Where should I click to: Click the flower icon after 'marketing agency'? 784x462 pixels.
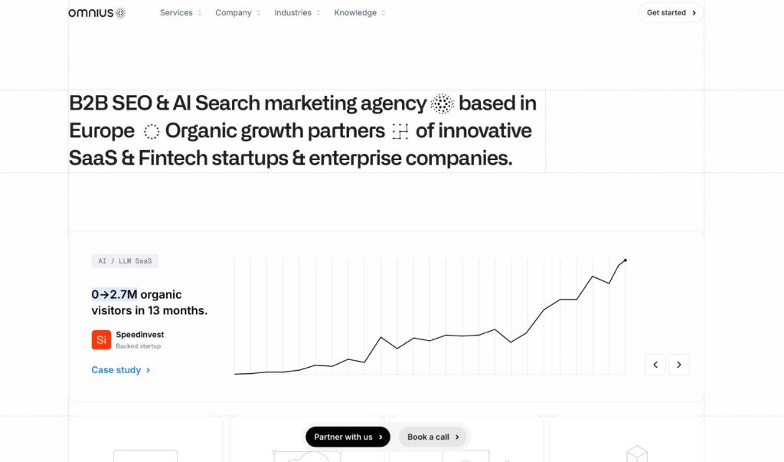(441, 103)
